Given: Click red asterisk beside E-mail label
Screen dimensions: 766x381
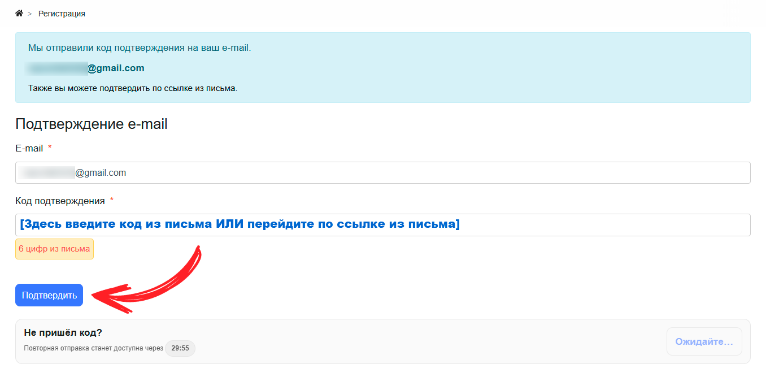Looking at the screenshot, I should pyautogui.click(x=50, y=148).
